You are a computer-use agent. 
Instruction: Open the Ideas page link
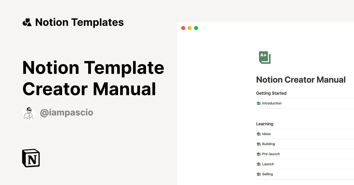(x=266, y=134)
